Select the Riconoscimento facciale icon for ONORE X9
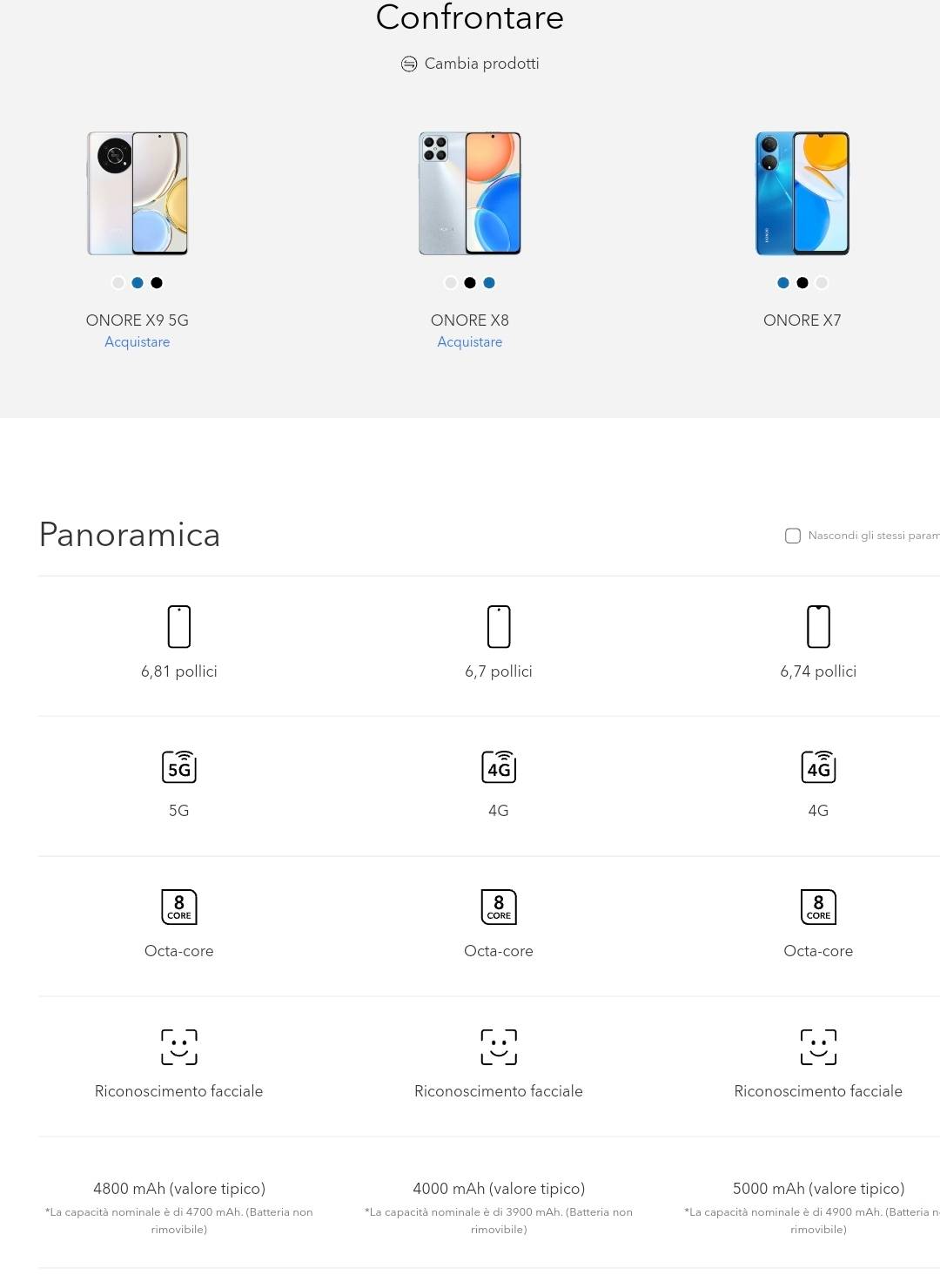The image size is (940, 1275). coord(179,1049)
